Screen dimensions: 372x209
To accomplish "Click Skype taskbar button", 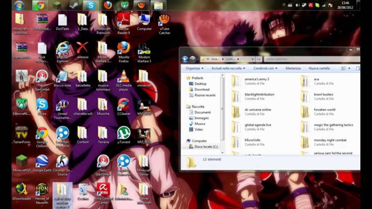I will coord(91,5).
